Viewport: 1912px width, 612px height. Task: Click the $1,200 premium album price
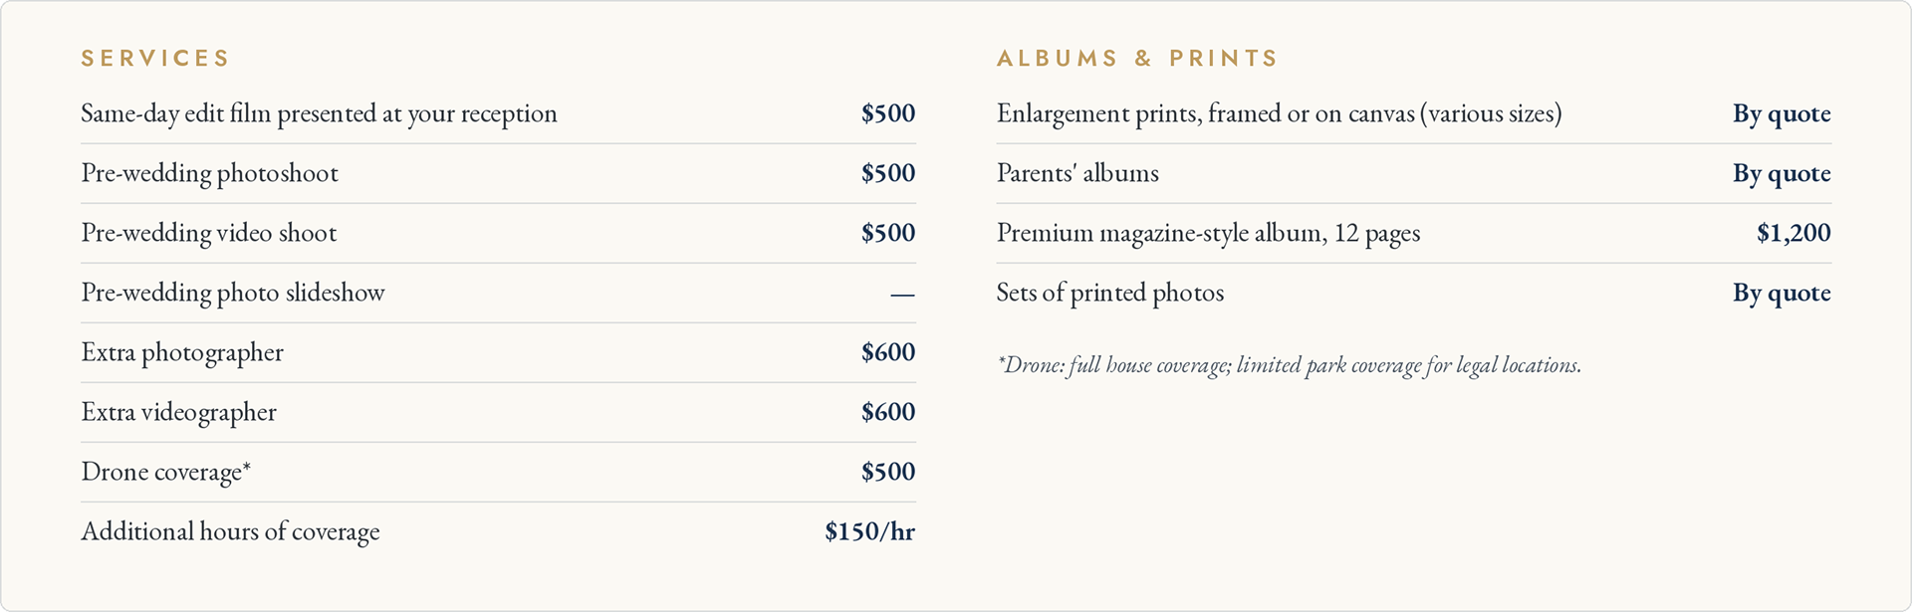tap(1793, 234)
